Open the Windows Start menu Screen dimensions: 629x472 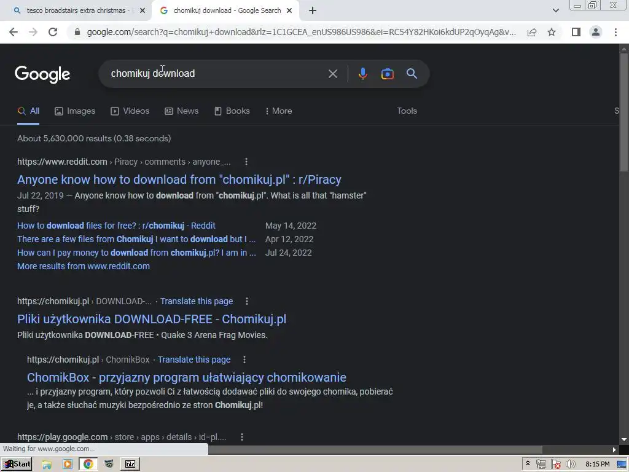point(17,464)
